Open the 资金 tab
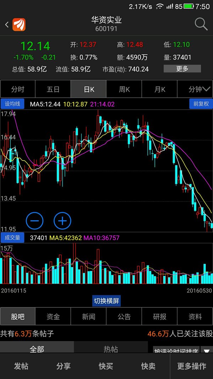This screenshot has width=213, height=379. point(53,316)
